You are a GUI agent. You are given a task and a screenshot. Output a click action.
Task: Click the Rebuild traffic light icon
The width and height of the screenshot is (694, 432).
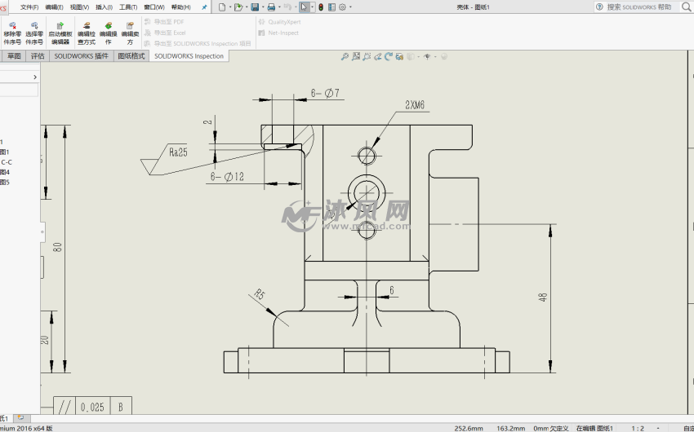pos(320,7)
